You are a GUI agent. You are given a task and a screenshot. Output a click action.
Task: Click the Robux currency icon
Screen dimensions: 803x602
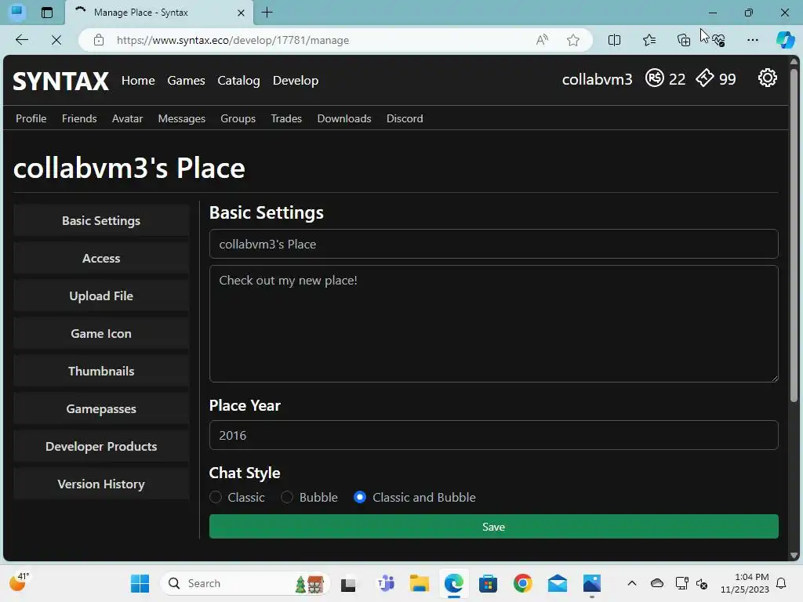[655, 78]
